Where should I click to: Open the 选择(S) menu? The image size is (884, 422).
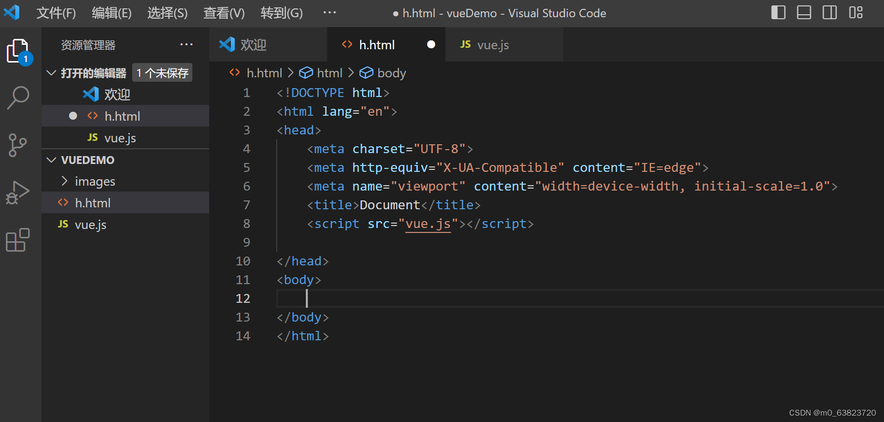(168, 13)
